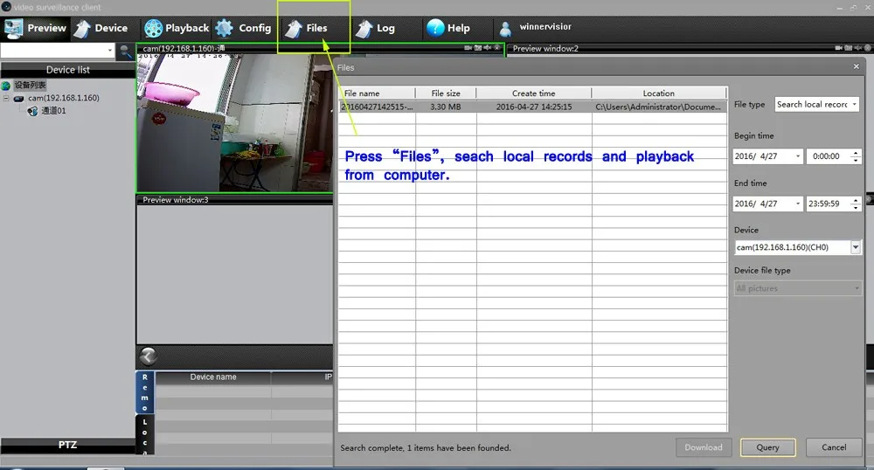Select the channel 通道01 camera icon
The height and width of the screenshot is (470, 874).
(x=33, y=111)
